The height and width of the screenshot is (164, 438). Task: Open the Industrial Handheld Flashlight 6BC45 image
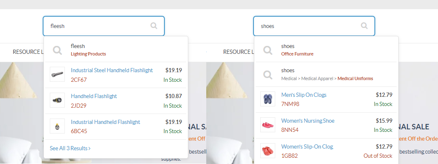point(57,126)
